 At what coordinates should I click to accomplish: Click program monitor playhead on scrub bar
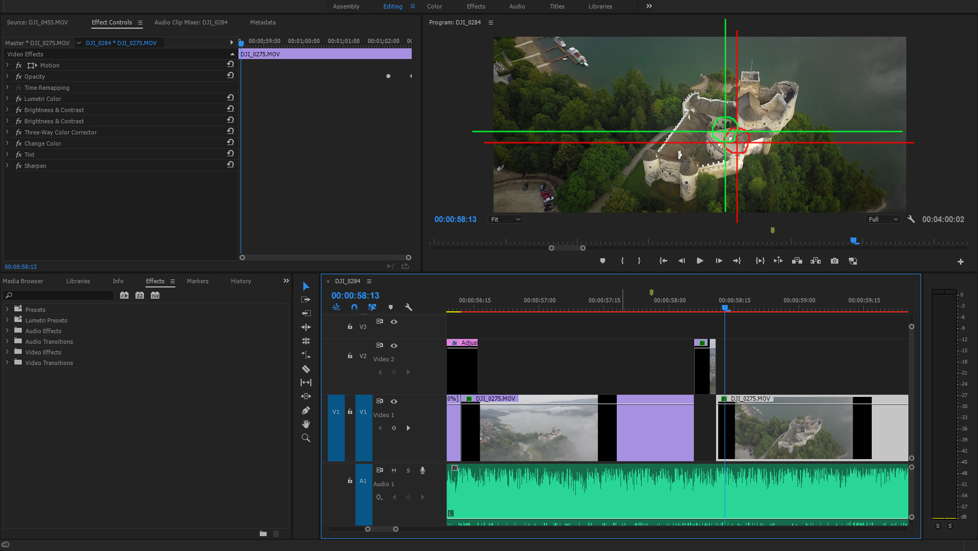click(x=854, y=241)
